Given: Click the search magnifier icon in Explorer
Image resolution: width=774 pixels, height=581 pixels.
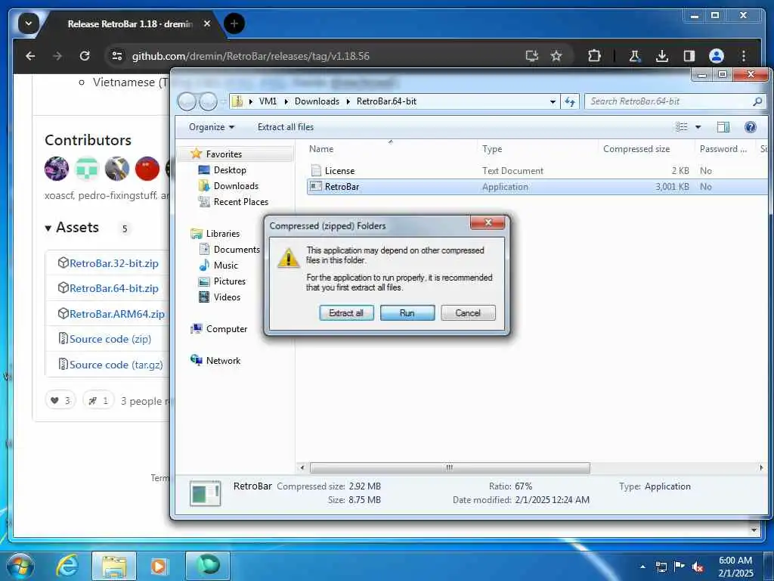Looking at the screenshot, I should (757, 101).
